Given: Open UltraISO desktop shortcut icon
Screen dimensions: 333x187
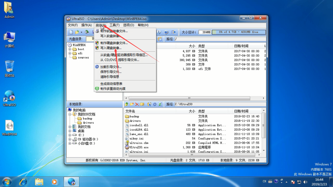Looking at the screenshot, I should [x=9, y=98].
